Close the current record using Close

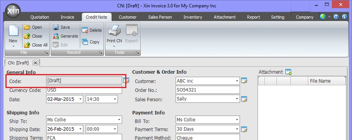coord(33,36)
